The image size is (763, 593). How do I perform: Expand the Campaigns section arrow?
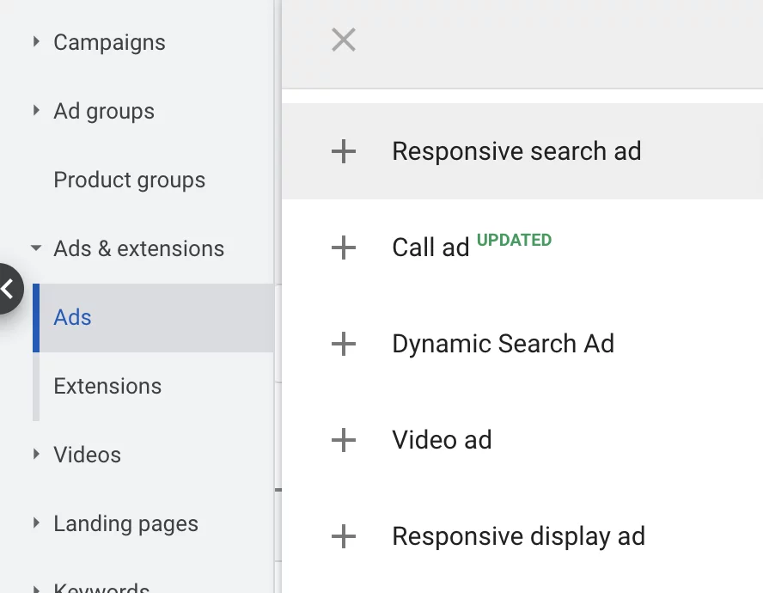tap(36, 41)
